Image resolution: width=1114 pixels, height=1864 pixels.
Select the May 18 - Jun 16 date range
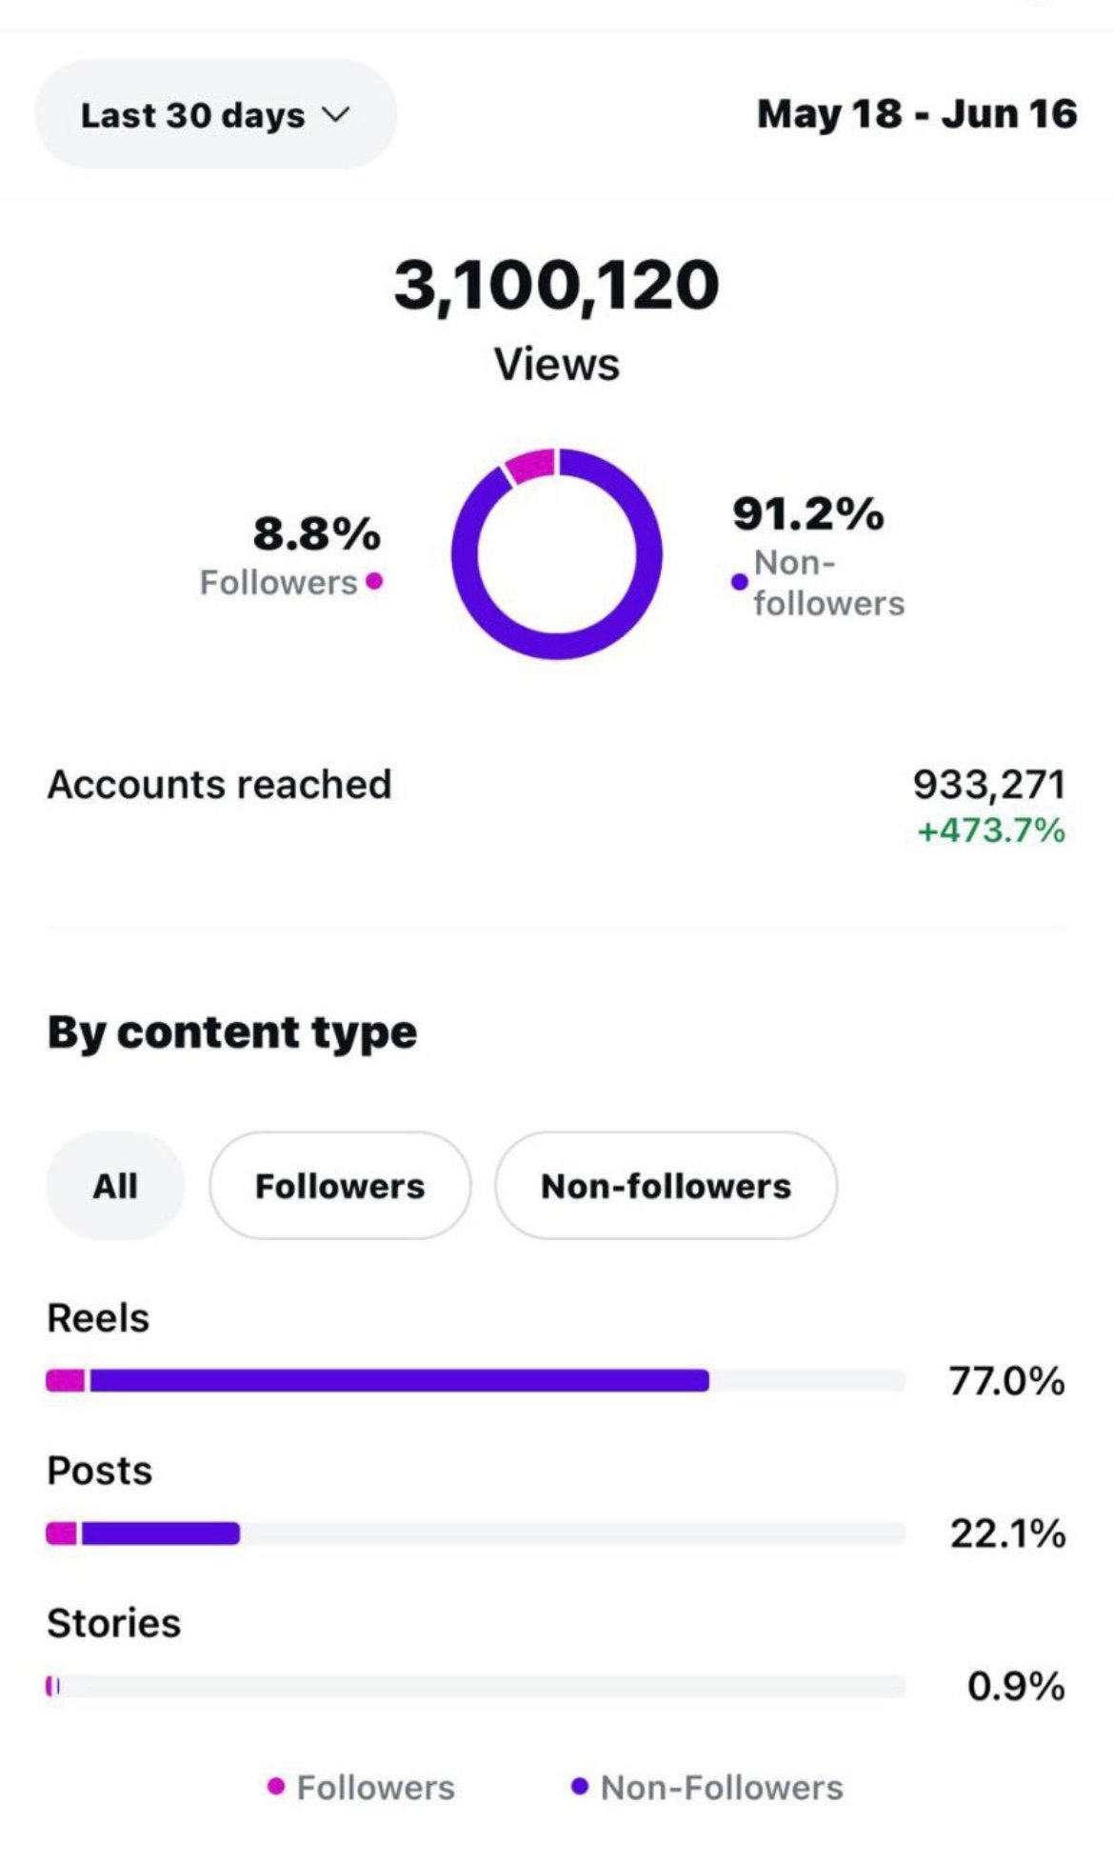pyautogui.click(x=917, y=114)
